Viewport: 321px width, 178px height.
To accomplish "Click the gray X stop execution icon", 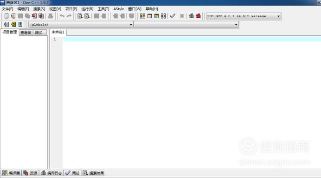I will [x=182, y=16].
